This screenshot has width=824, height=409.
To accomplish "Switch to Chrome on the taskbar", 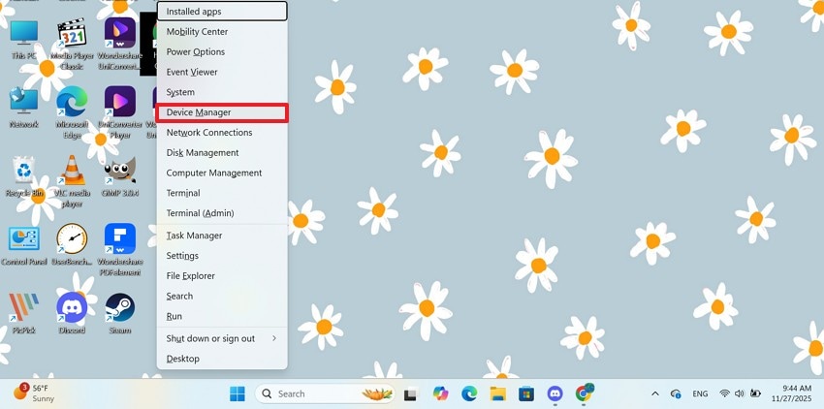I will tap(584, 393).
